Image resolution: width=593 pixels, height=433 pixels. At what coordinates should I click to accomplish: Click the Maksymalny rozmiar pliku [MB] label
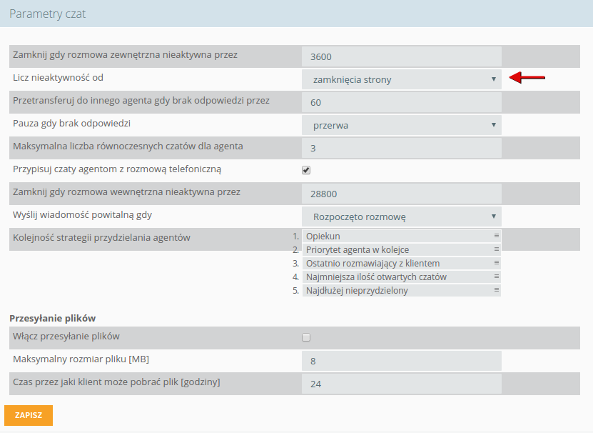[x=81, y=359]
